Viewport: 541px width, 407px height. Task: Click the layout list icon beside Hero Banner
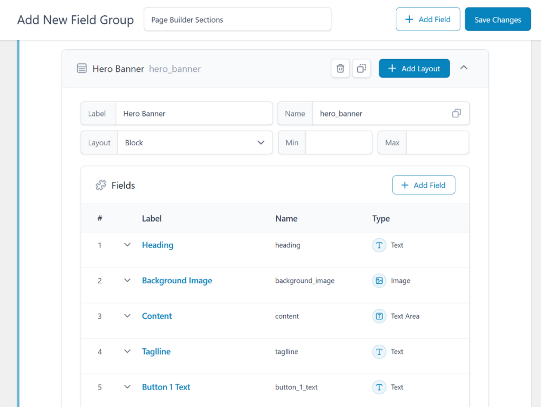[x=82, y=68]
